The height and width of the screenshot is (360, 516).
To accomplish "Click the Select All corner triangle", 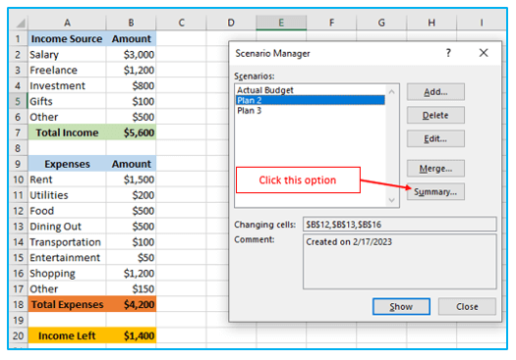I will coord(20,23).
